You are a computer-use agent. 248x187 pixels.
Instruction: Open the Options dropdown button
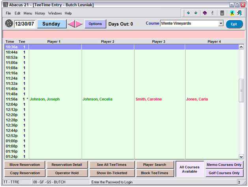point(95,24)
